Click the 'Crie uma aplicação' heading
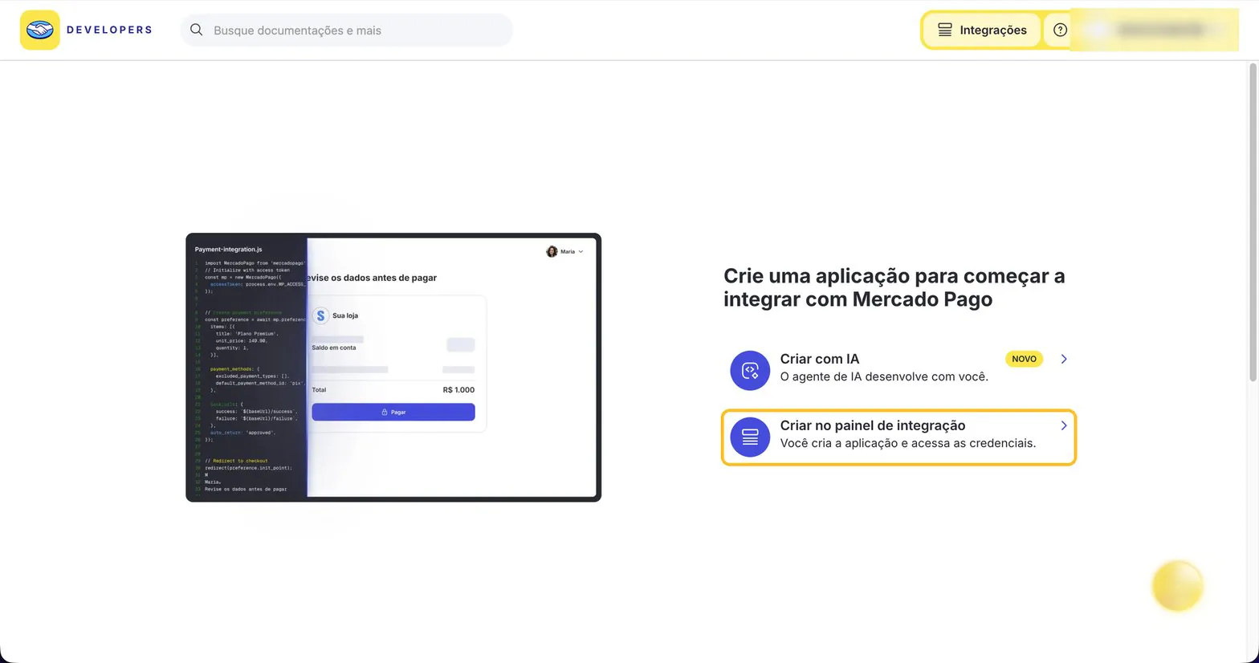Image resolution: width=1259 pixels, height=663 pixels. [x=894, y=287]
